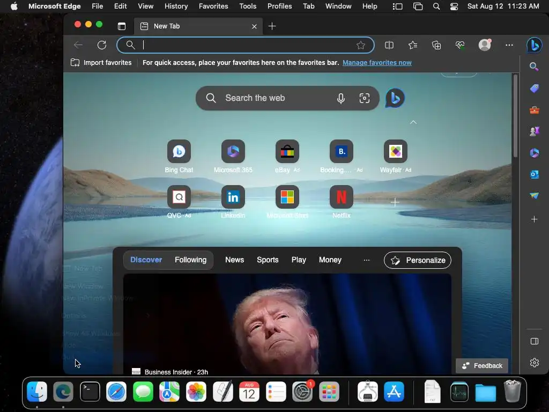Open Bing Chat next to search box
The width and height of the screenshot is (549, 412).
click(395, 98)
